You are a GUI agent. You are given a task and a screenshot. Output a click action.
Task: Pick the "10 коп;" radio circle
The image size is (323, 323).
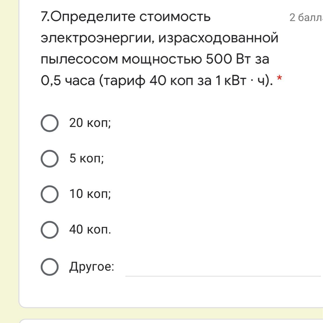point(50,194)
